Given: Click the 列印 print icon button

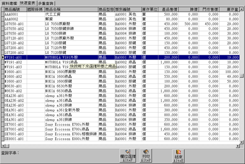Looking at the screenshot, I should point(146,156).
